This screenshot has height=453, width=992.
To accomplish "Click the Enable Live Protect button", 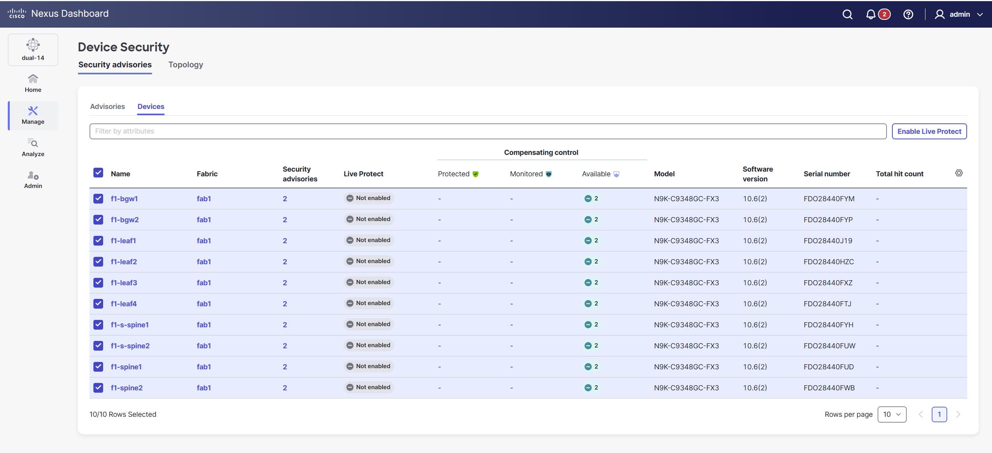I will pyautogui.click(x=929, y=131).
